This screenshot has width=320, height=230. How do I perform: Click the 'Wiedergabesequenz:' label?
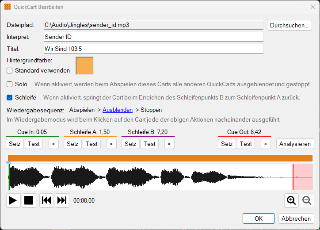(x=35, y=110)
